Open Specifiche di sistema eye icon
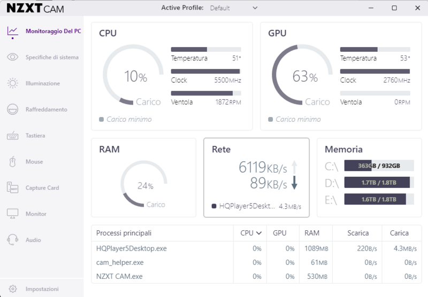 pyautogui.click(x=12, y=57)
